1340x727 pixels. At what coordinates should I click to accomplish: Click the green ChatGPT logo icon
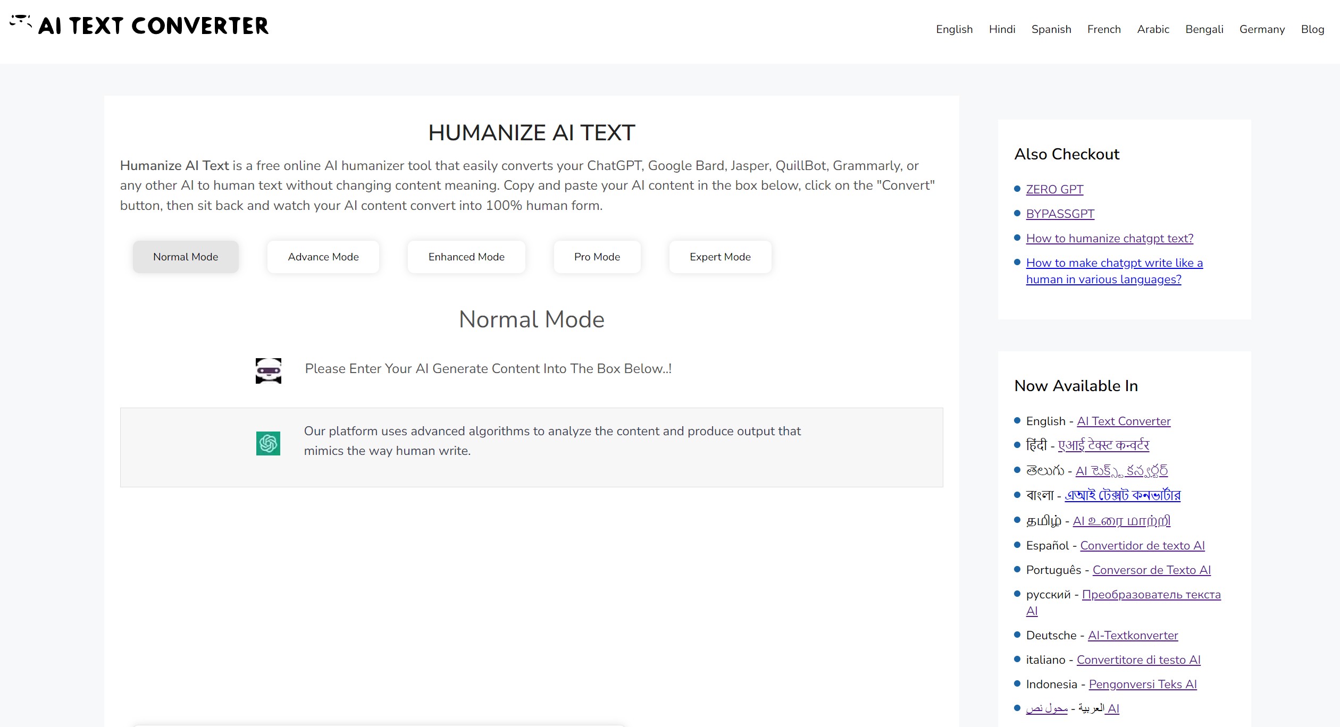click(268, 443)
